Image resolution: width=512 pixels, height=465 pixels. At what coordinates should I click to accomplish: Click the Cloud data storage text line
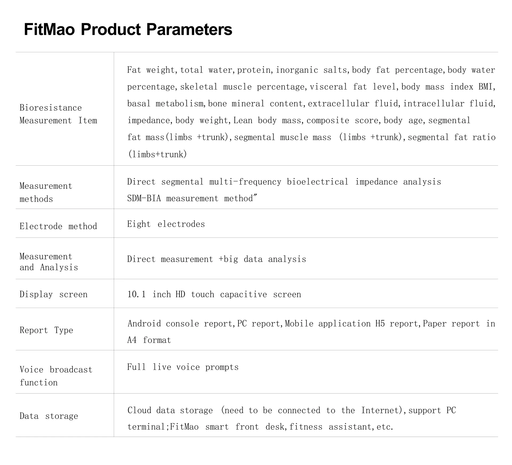tap(292, 410)
